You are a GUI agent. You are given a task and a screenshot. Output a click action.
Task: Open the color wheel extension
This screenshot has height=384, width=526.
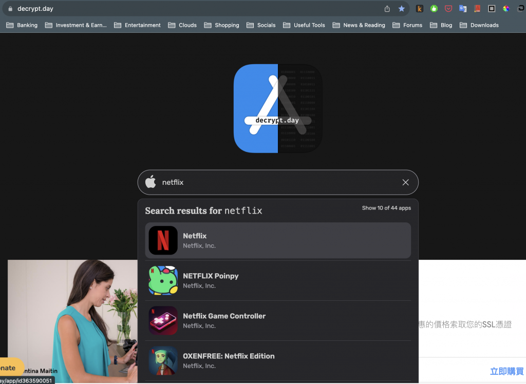click(506, 9)
